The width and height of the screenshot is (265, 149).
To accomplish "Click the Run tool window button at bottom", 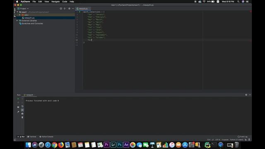I will click(21, 137).
